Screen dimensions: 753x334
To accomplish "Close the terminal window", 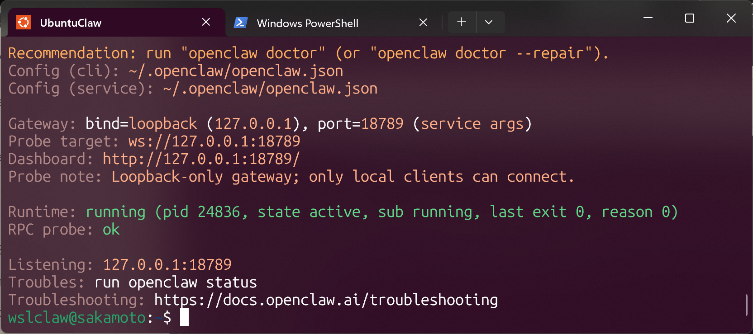I will coord(731,18).
